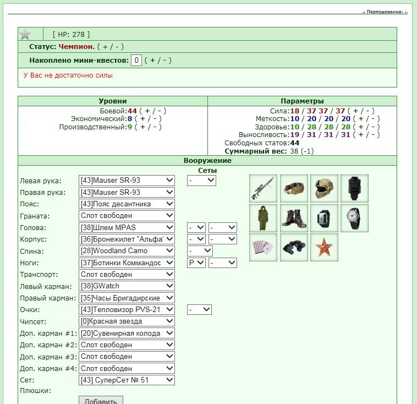Open the Ноги modifier dropdown showing P
The width and height of the screenshot is (417, 404).
pyautogui.click(x=196, y=263)
